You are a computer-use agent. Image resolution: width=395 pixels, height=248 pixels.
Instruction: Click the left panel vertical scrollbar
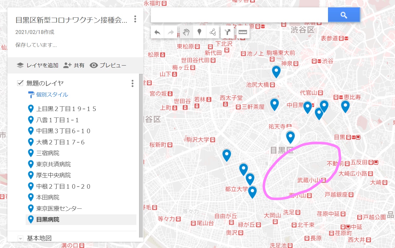(141, 155)
